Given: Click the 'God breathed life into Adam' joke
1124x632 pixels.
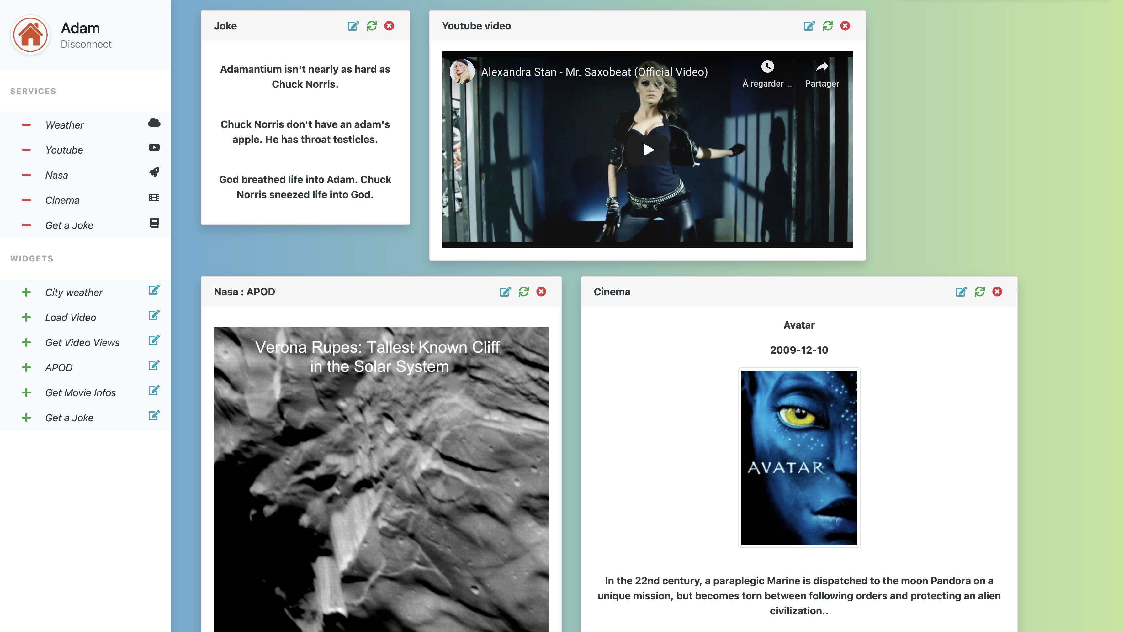Looking at the screenshot, I should [x=305, y=187].
